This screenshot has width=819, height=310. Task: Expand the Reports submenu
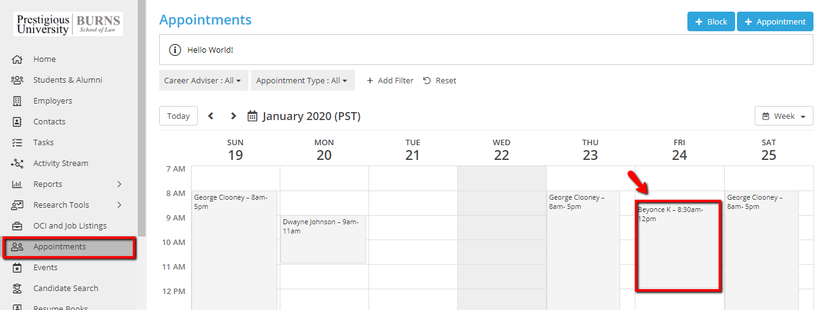119,184
